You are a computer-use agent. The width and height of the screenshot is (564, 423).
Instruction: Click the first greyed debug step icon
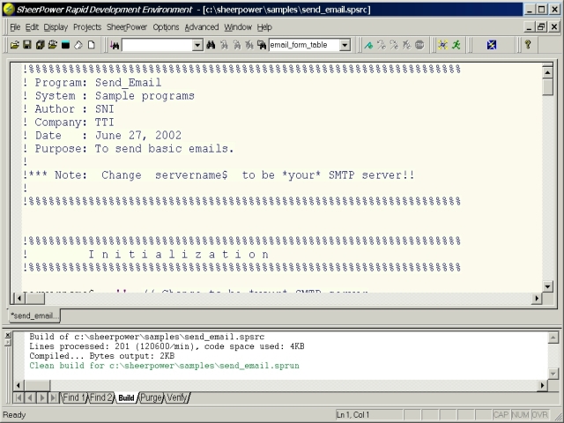click(x=382, y=45)
